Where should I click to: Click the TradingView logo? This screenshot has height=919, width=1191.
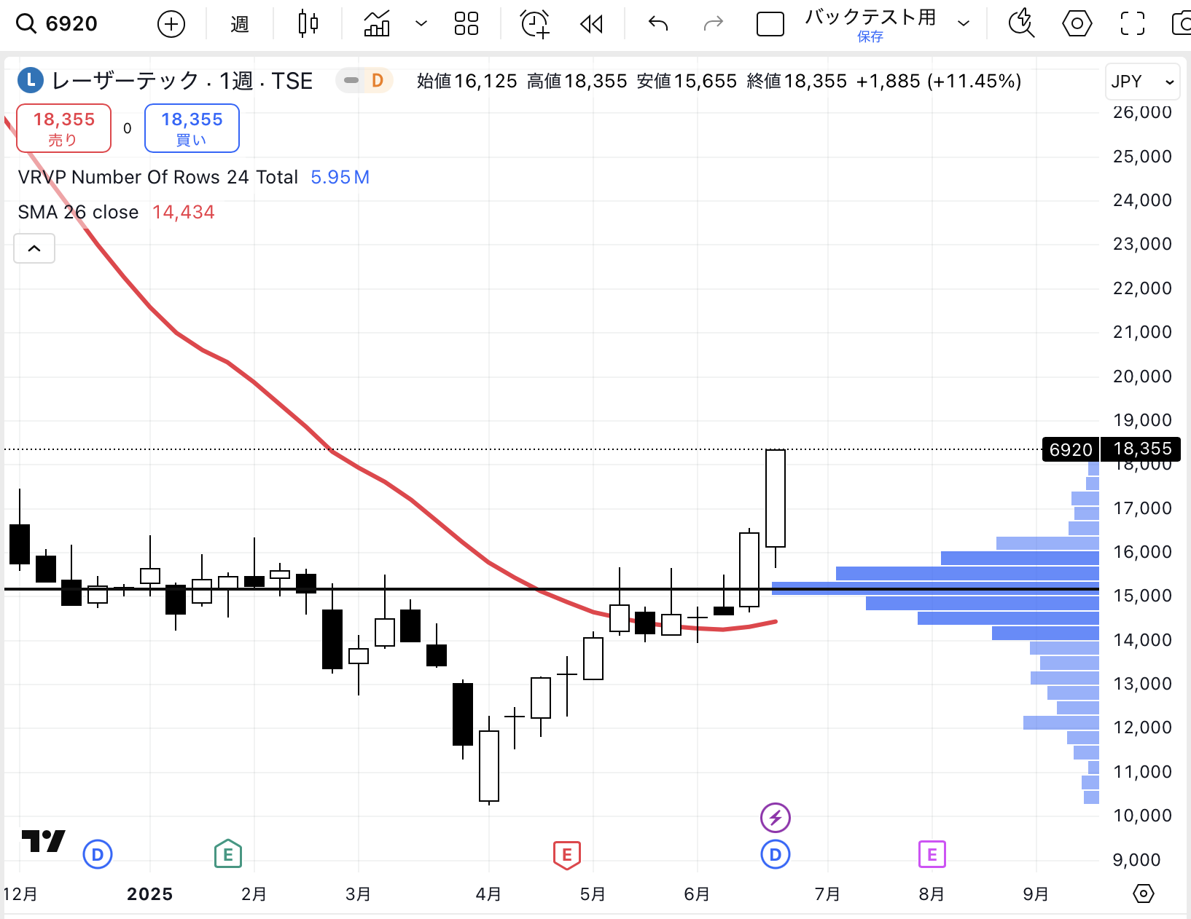[43, 841]
